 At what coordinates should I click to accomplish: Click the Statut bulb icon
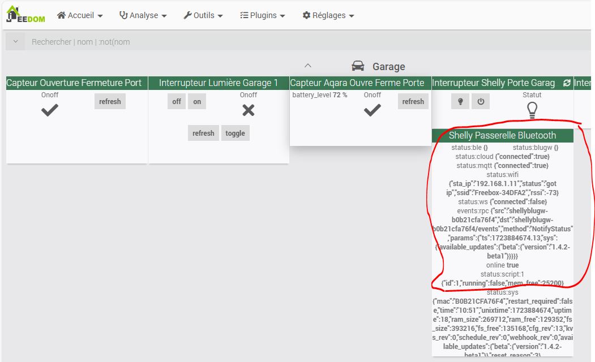click(x=532, y=110)
